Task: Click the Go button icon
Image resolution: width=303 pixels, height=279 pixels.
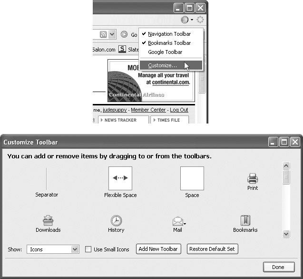Action: pyautogui.click(x=124, y=34)
